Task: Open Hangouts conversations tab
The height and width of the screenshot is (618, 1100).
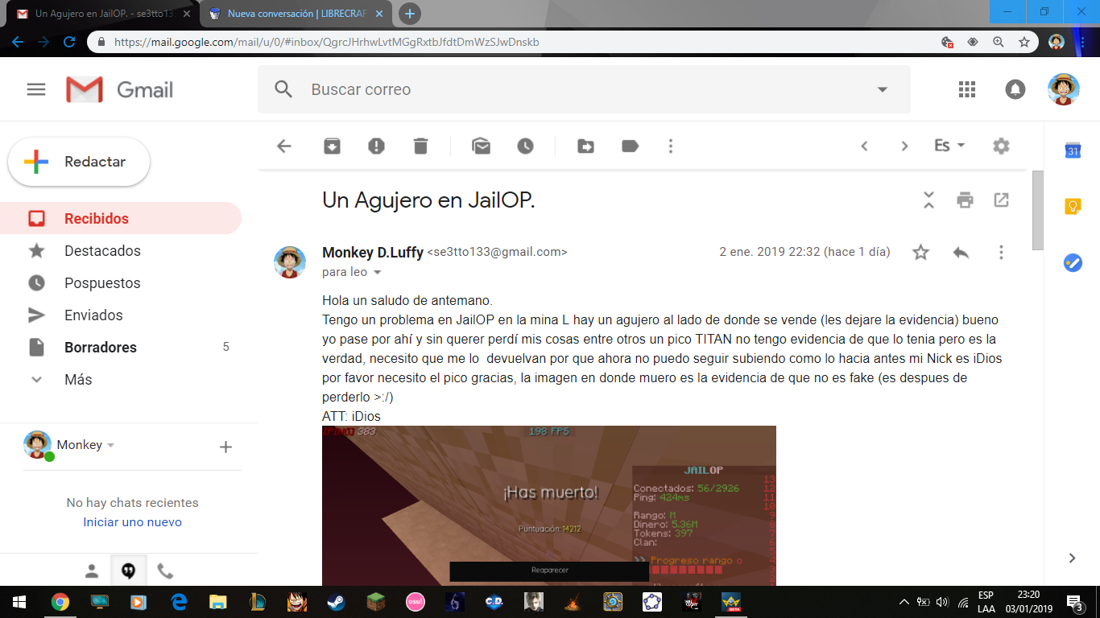Action: coord(128,571)
